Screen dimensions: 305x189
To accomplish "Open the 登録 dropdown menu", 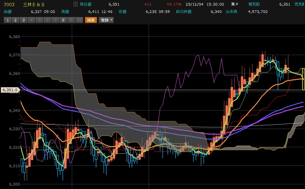I will click(106, 20).
